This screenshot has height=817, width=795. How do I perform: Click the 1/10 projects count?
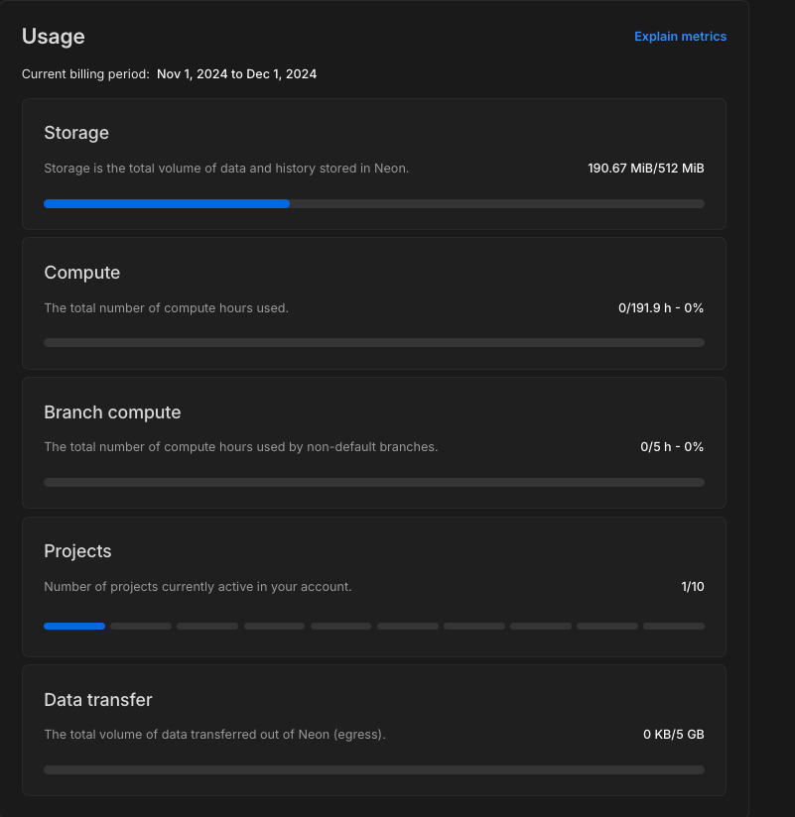[693, 587]
